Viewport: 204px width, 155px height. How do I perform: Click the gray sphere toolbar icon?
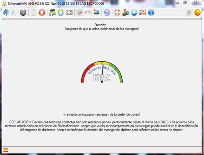coord(23,13)
